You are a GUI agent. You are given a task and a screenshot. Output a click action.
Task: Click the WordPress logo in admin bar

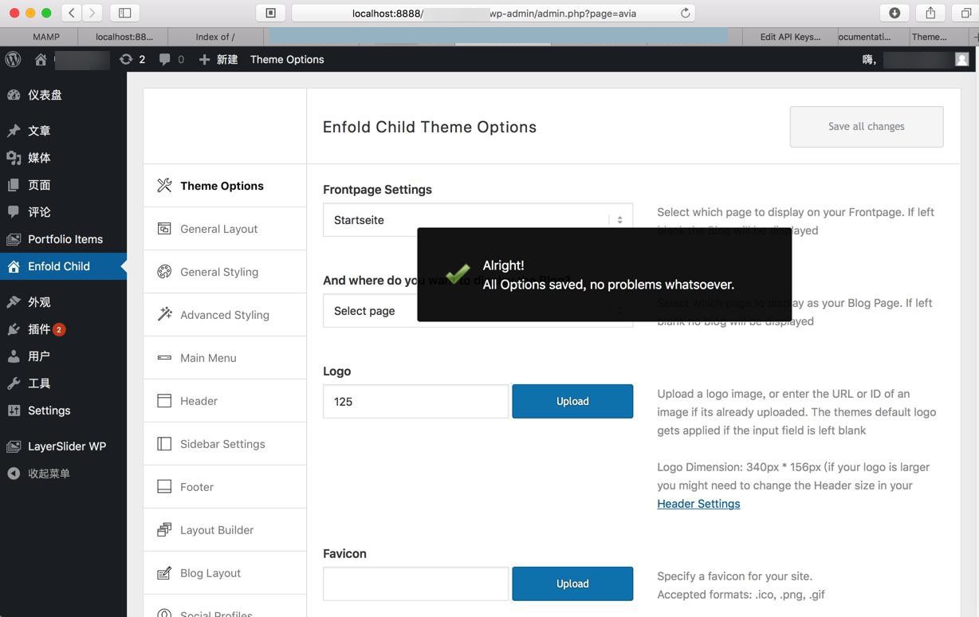[x=13, y=60]
